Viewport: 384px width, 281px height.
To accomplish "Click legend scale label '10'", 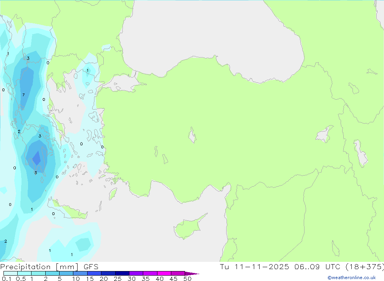I will point(76,279).
